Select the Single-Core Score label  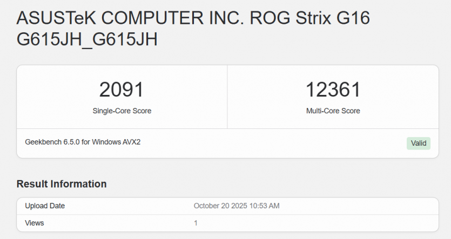(122, 111)
